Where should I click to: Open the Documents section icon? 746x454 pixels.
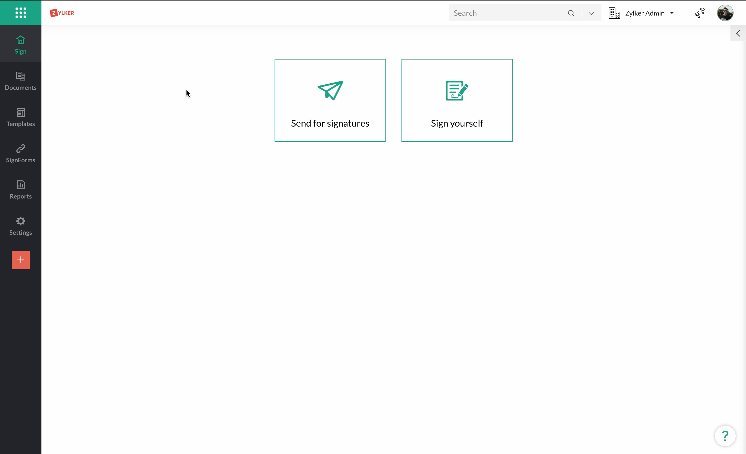[20, 76]
